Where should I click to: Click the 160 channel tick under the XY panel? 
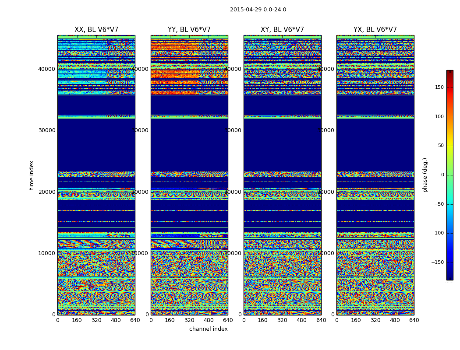263,320
